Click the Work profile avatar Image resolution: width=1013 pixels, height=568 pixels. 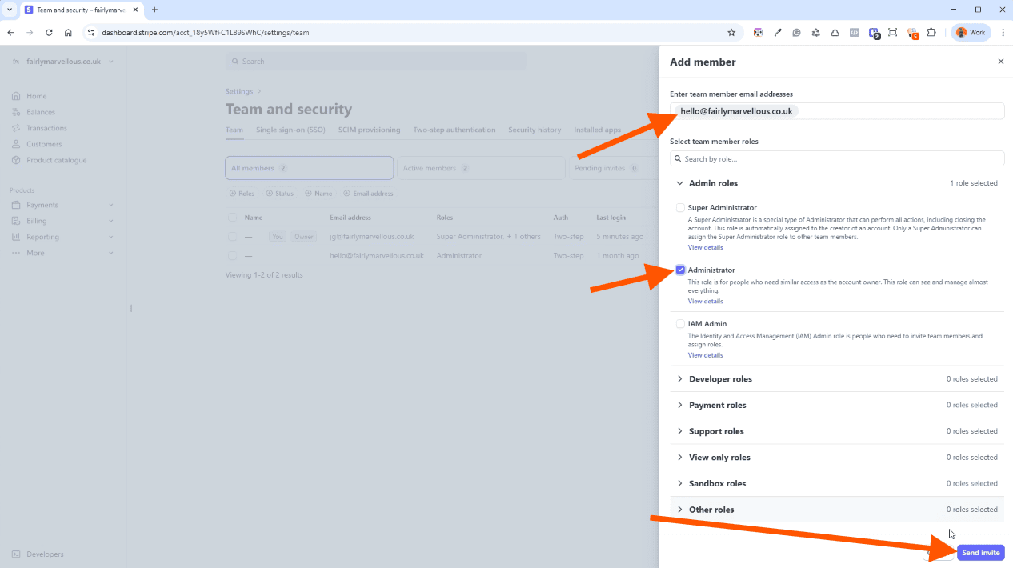pyautogui.click(x=971, y=33)
